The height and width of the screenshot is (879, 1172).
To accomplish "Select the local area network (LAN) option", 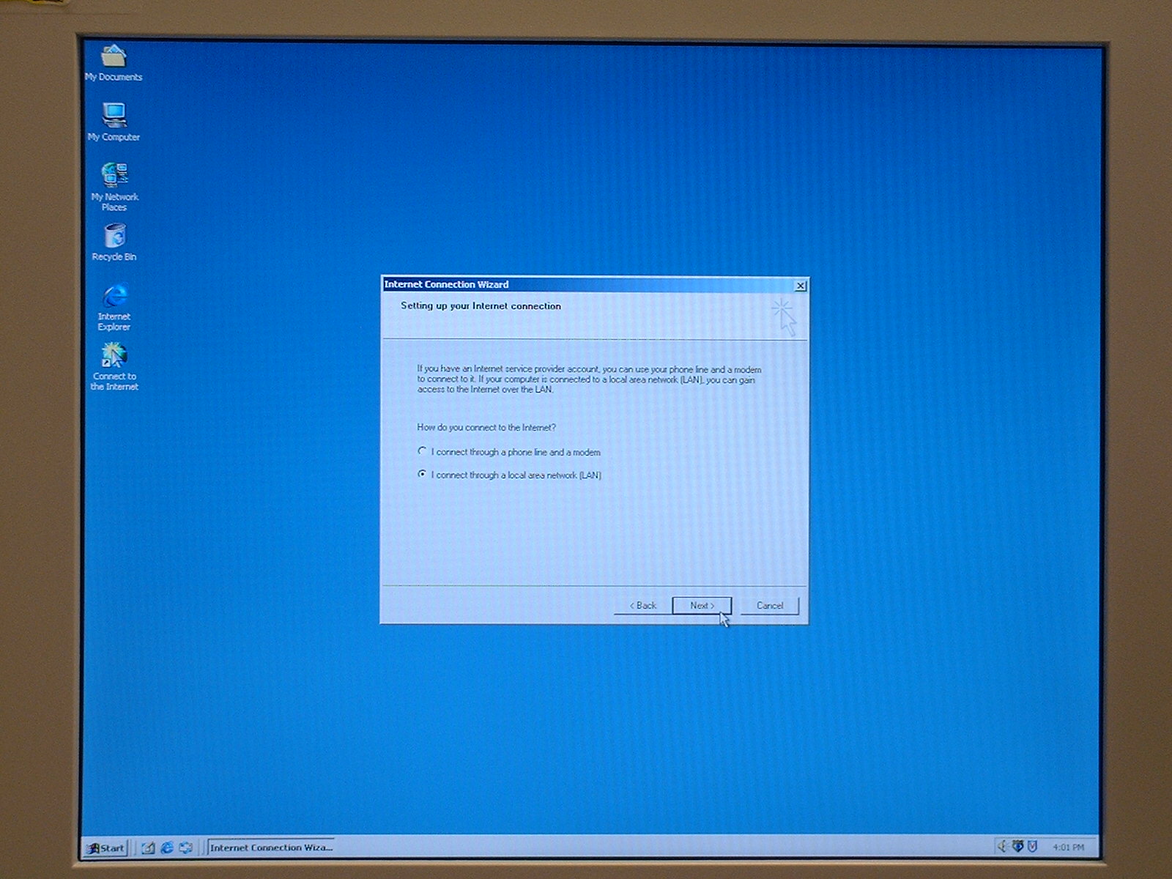I will pyautogui.click(x=422, y=475).
